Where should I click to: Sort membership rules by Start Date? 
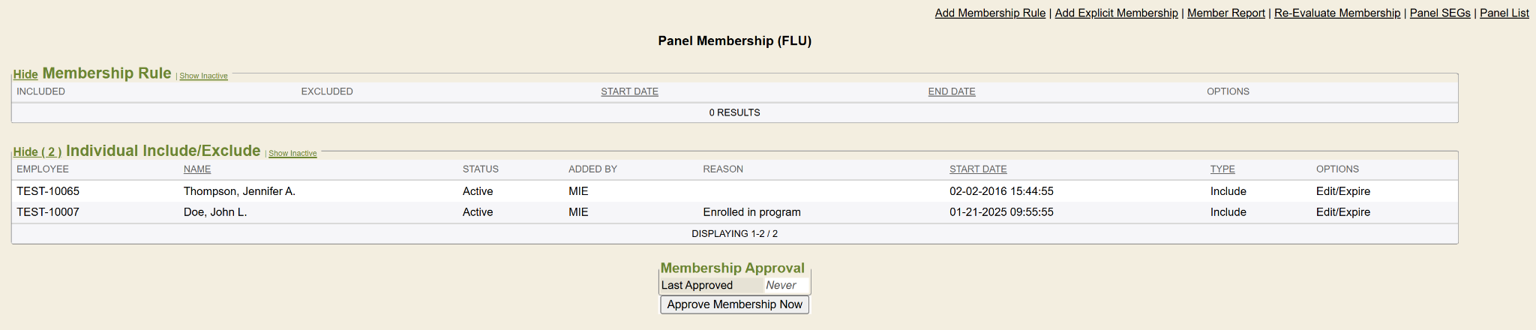click(629, 91)
